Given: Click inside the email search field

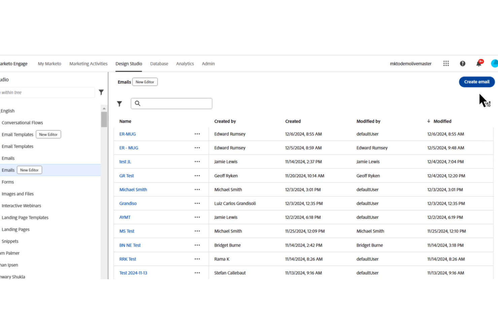Looking at the screenshot, I should [x=172, y=103].
